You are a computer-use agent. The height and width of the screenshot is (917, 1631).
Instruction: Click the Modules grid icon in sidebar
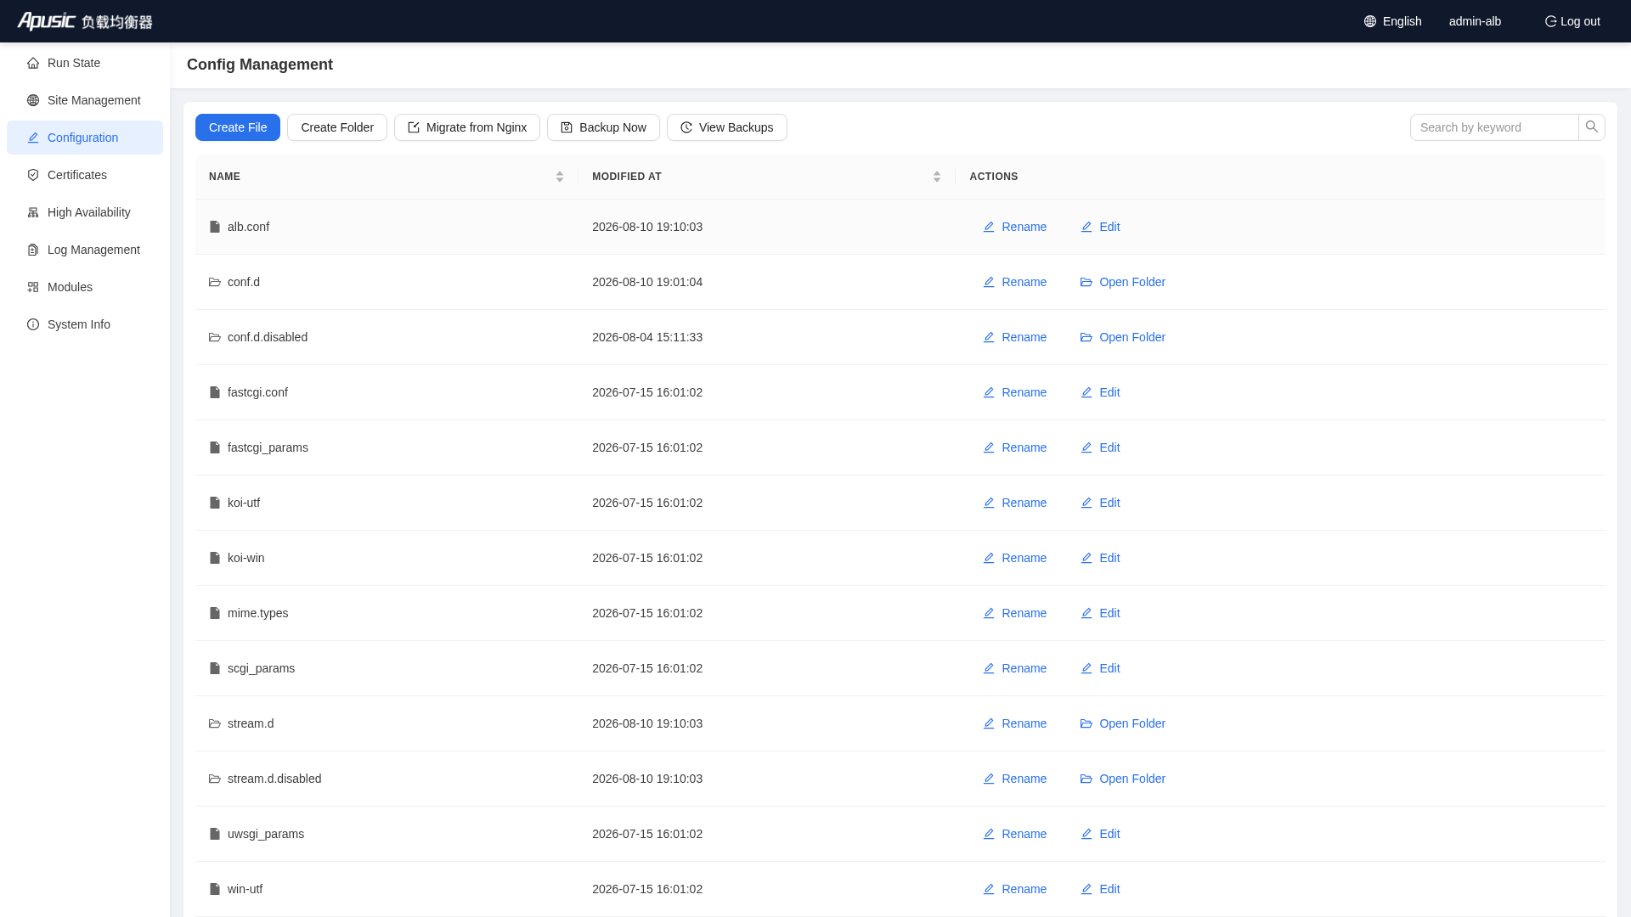pos(33,287)
